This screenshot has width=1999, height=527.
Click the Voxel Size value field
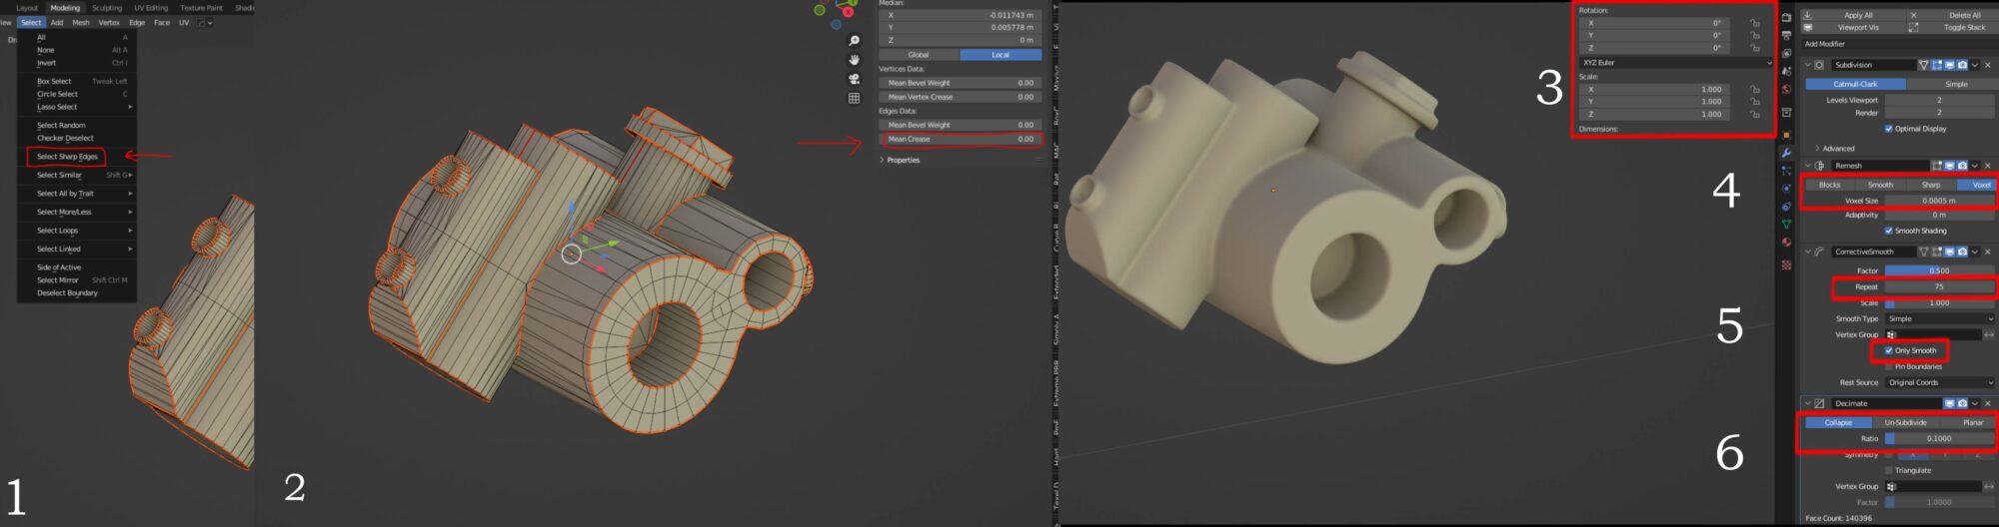click(x=1939, y=201)
